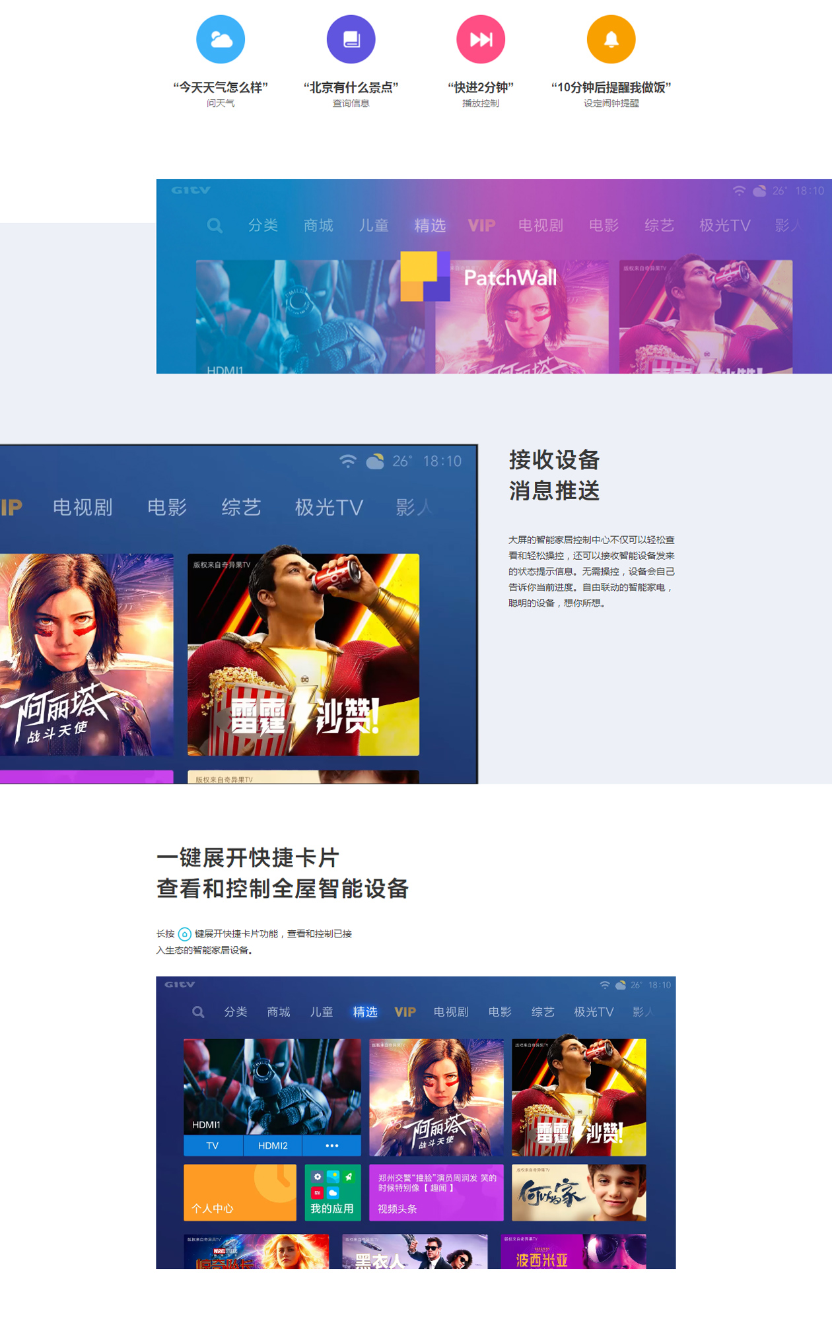
Task: Select the 综艺 tab in the bottom TV screenshot
Action: 543,1012
